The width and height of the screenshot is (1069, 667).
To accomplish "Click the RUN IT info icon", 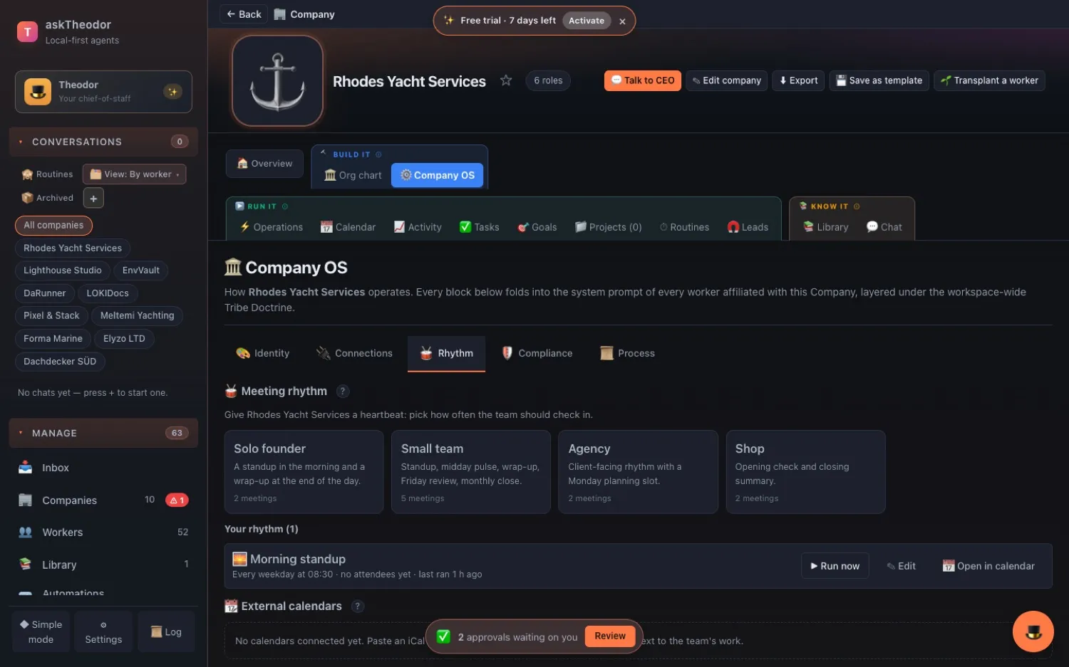I will coord(285,206).
